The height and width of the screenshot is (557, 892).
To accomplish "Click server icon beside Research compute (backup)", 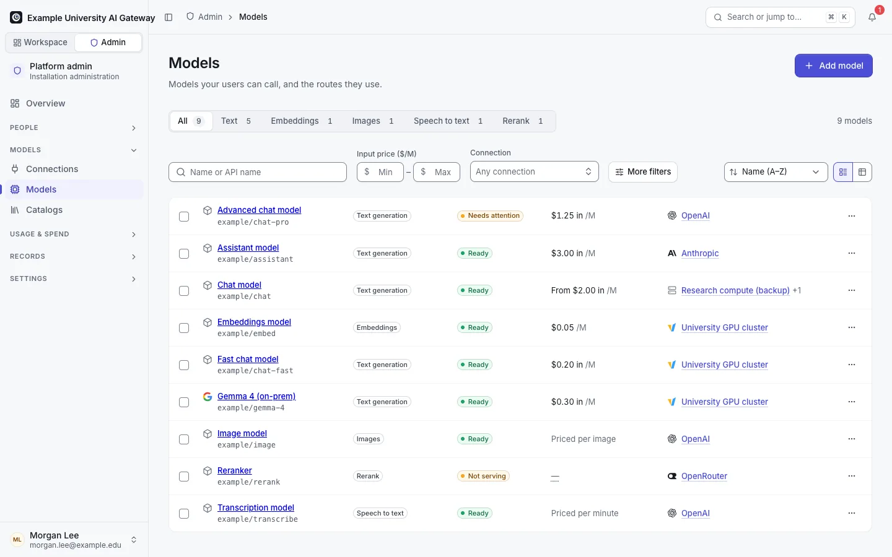I will click(x=672, y=290).
